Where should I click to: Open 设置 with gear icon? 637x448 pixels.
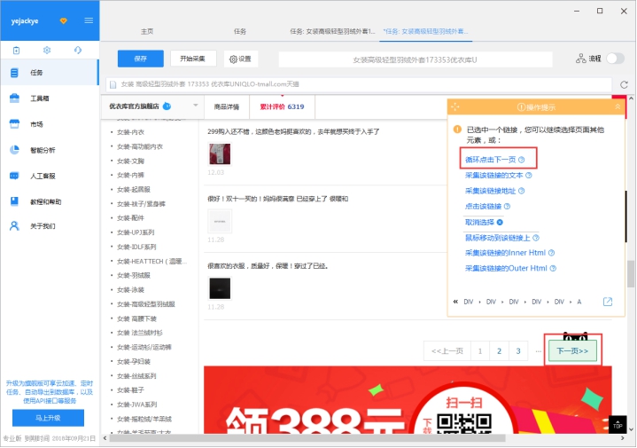click(240, 59)
